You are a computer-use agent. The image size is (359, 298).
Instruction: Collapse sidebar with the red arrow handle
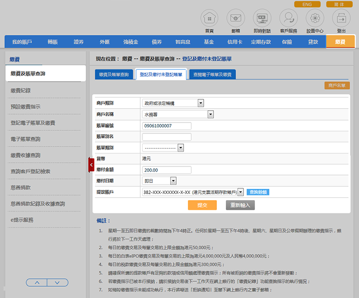pyautogui.click(x=91, y=164)
